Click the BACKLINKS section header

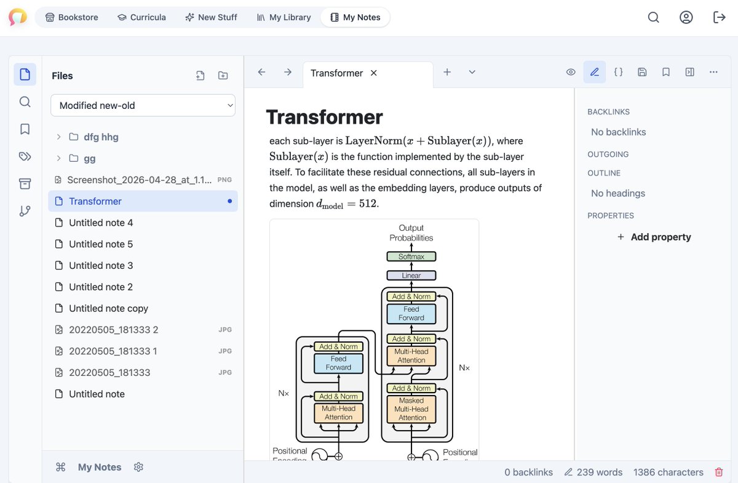click(609, 112)
